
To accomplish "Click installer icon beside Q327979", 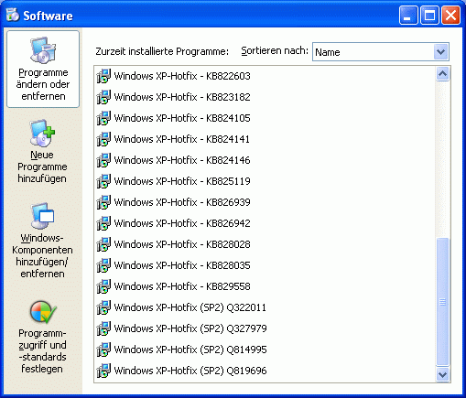I will point(103,328).
